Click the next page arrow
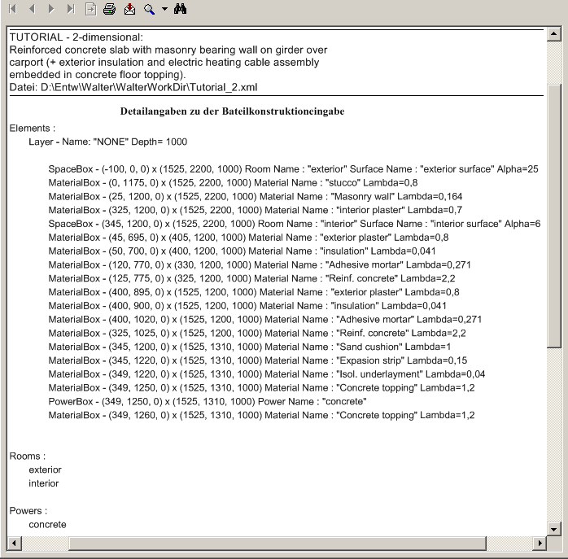 pyautogui.click(x=51, y=9)
